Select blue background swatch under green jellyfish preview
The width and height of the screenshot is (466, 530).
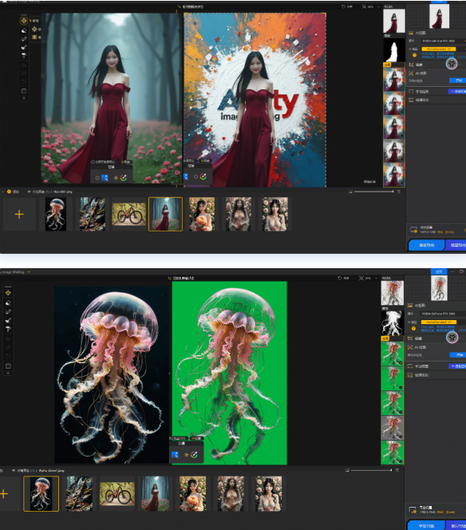(x=175, y=455)
